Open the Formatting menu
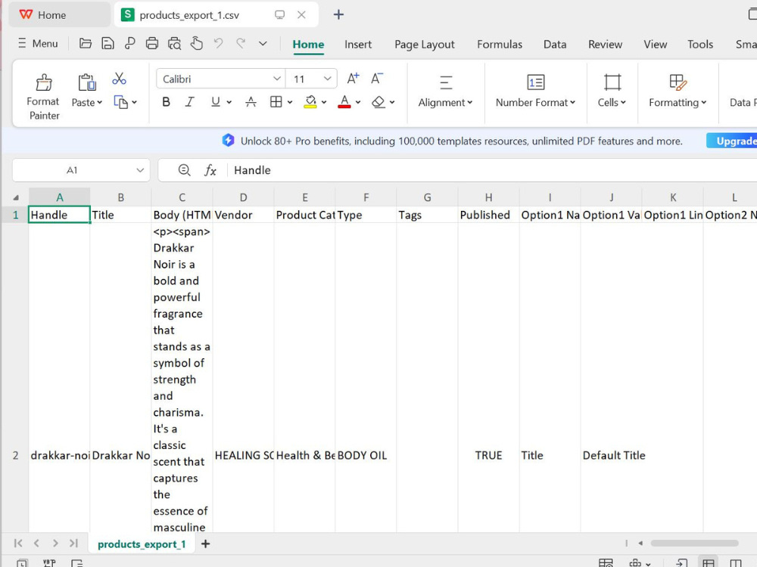Image resolution: width=757 pixels, height=567 pixels. point(678,91)
